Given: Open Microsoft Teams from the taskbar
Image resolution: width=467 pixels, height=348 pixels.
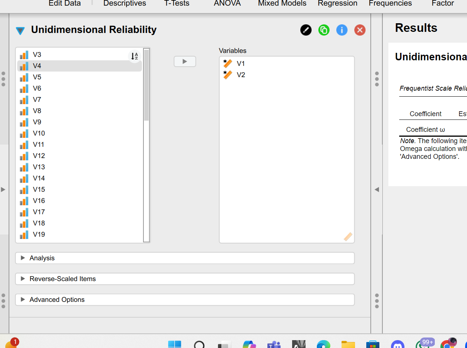Looking at the screenshot, I should point(274,344).
